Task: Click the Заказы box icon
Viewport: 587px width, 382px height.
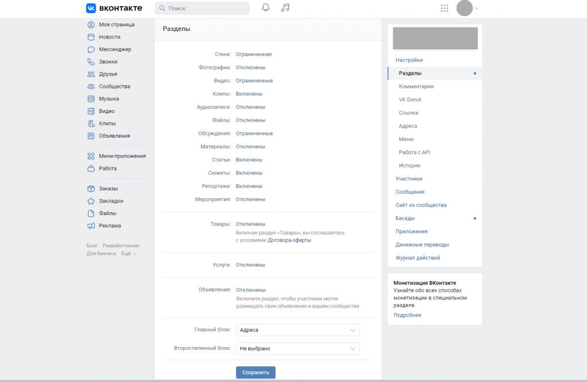Action: coord(91,189)
